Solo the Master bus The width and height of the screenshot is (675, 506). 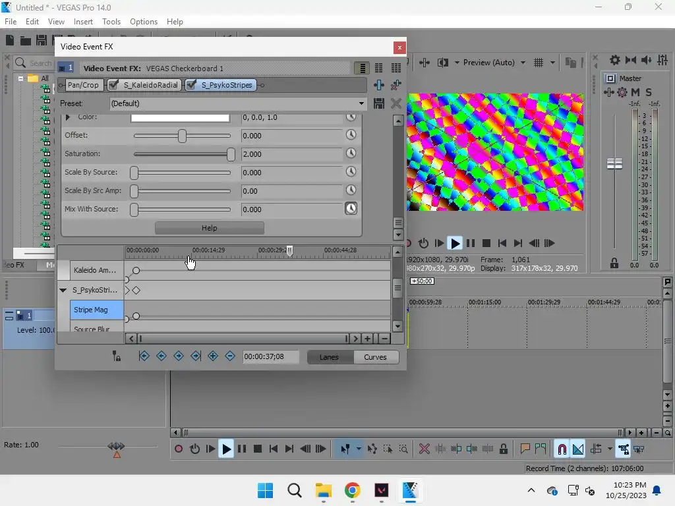click(649, 92)
